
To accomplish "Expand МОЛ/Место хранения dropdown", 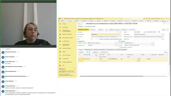I will [115, 43].
